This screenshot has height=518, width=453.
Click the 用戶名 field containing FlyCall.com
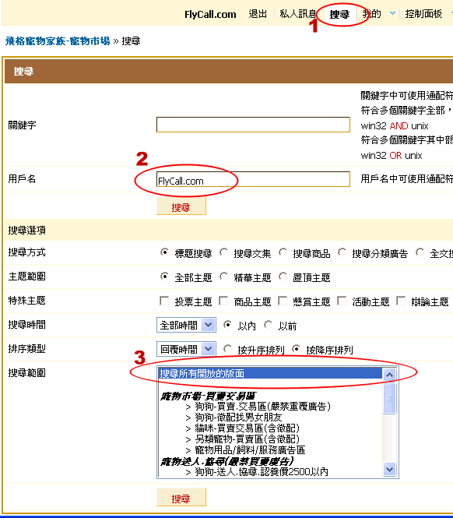click(x=253, y=179)
